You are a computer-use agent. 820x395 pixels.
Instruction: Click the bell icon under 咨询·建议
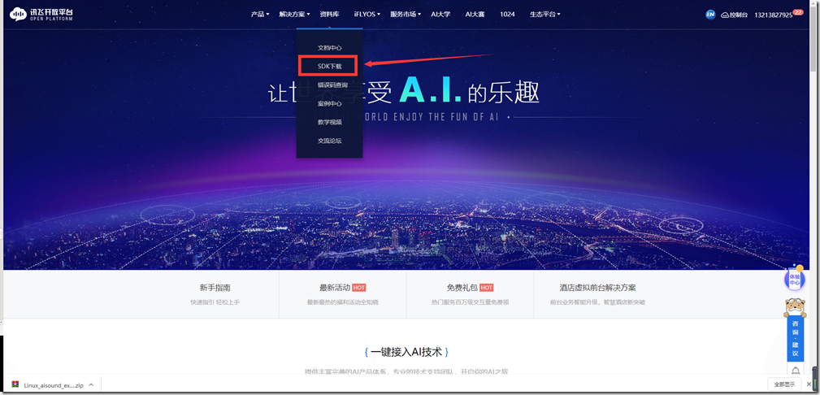click(796, 371)
